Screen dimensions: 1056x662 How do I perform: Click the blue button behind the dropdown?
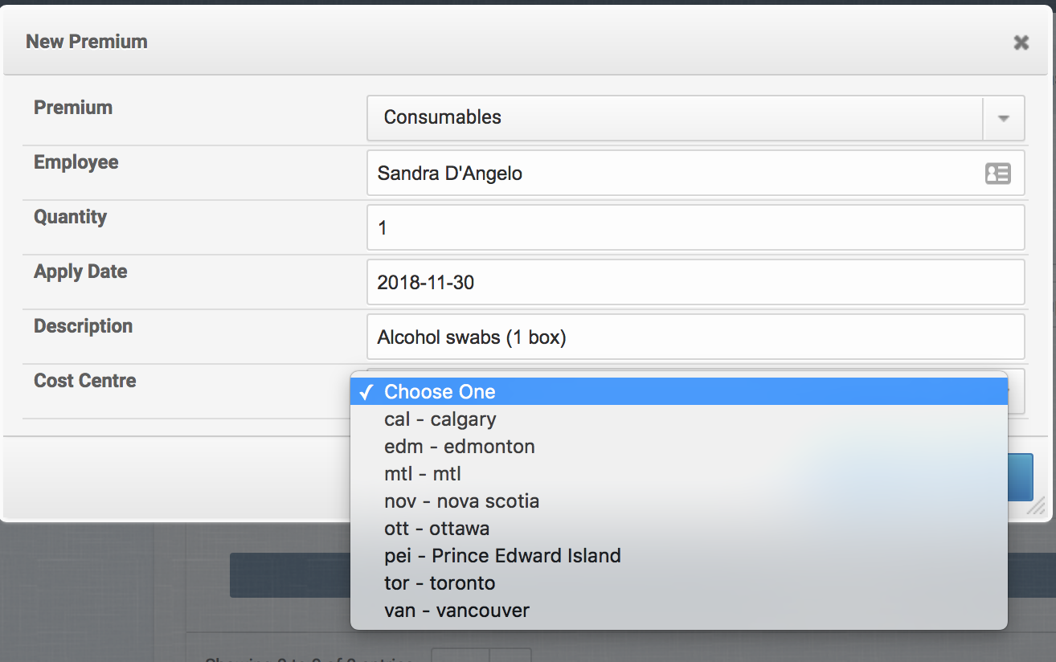tap(1021, 477)
